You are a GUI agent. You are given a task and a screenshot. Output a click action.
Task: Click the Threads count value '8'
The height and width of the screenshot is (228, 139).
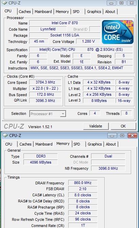point(126,113)
